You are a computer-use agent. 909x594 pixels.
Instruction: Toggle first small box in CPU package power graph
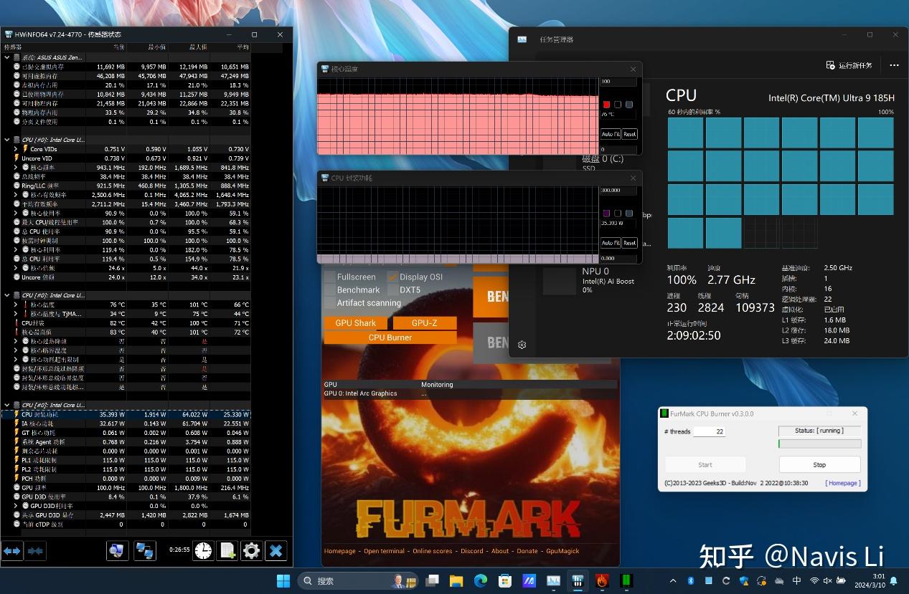coord(618,214)
